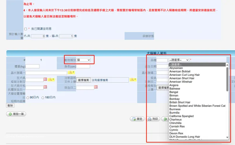Click the 狂犬病疫苗注射日 date field
Screen dimensions: 235x145
click(x=35, y=80)
